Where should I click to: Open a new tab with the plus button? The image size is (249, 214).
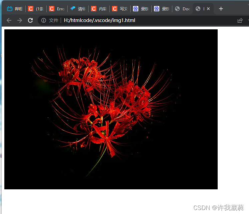221,9
